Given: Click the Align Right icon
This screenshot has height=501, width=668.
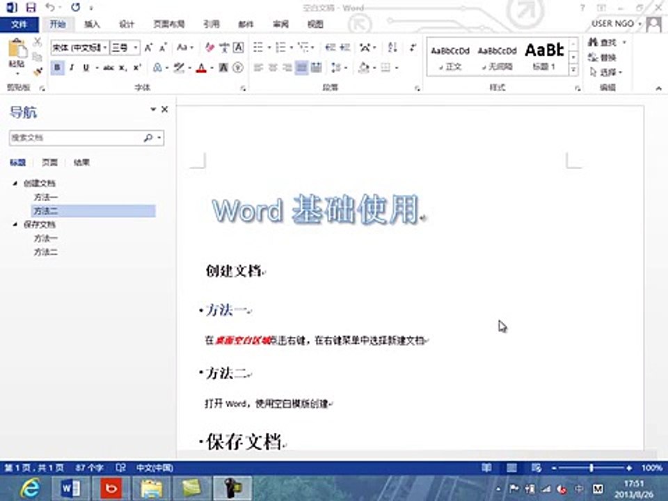Looking at the screenshot, I should [x=287, y=67].
